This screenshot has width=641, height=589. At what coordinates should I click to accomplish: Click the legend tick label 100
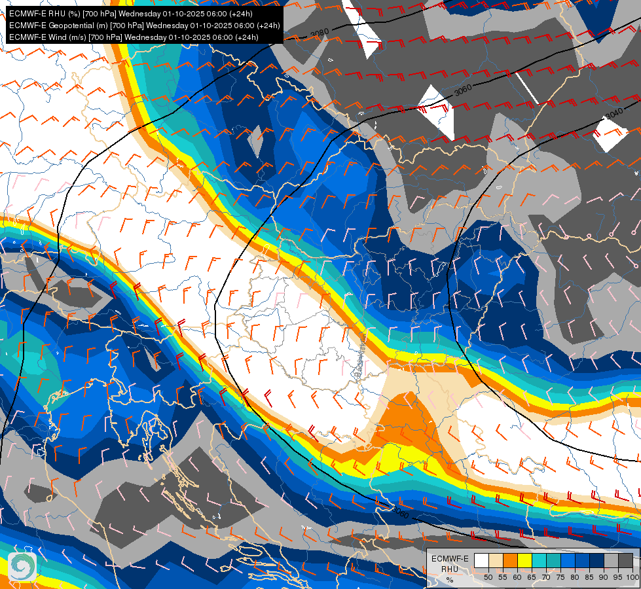click(x=633, y=577)
